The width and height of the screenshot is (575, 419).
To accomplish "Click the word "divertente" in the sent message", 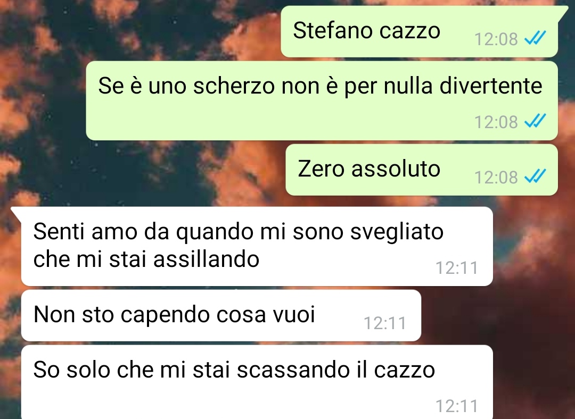I will tap(491, 86).
